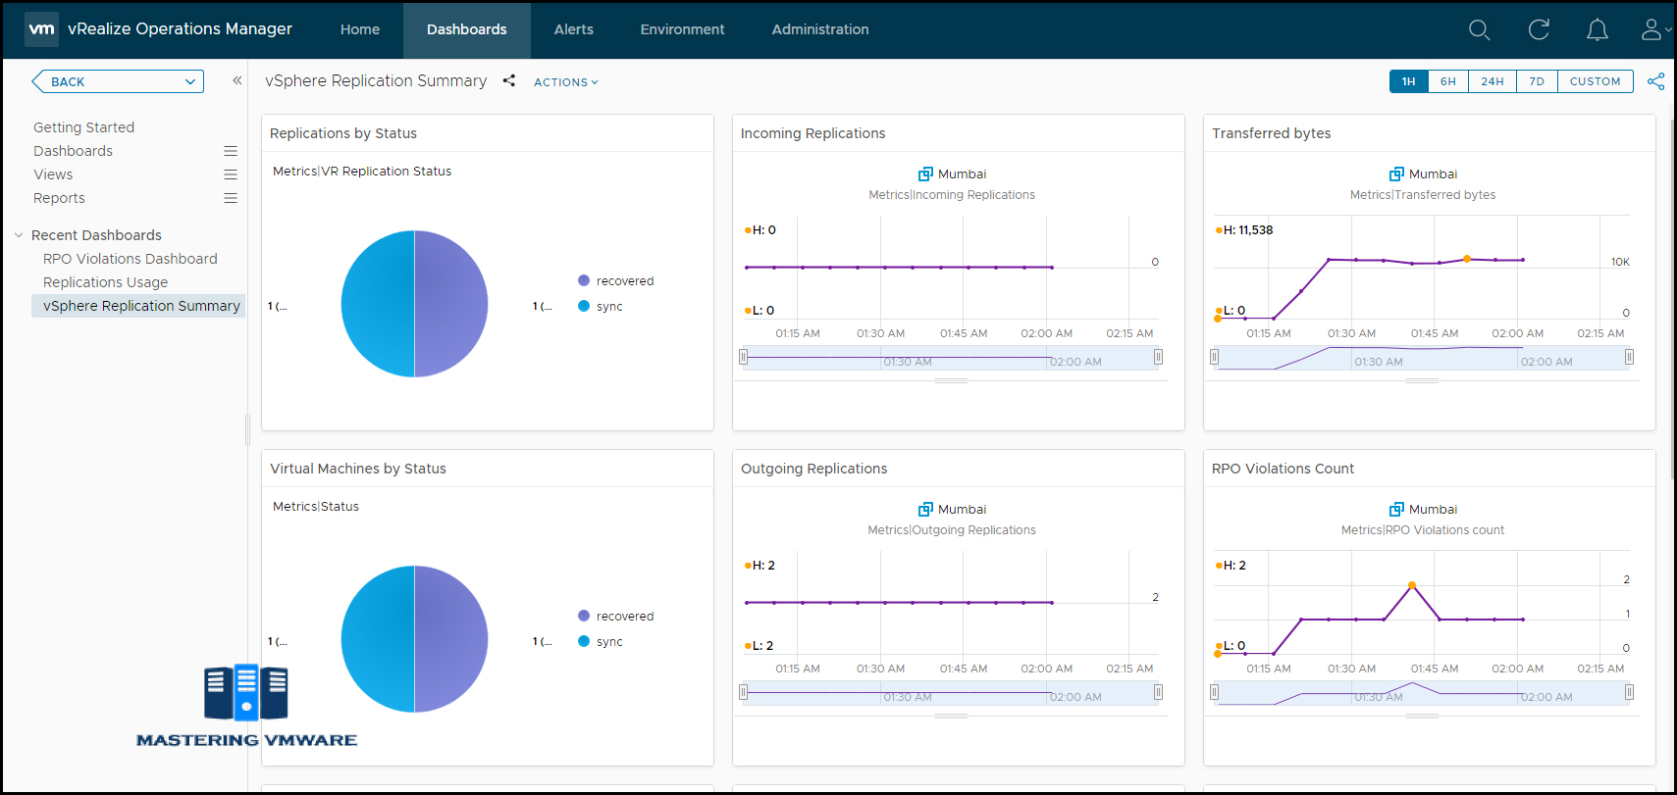Click the resize grip under Incoming Replications chart
The height and width of the screenshot is (795, 1677).
[952, 380]
